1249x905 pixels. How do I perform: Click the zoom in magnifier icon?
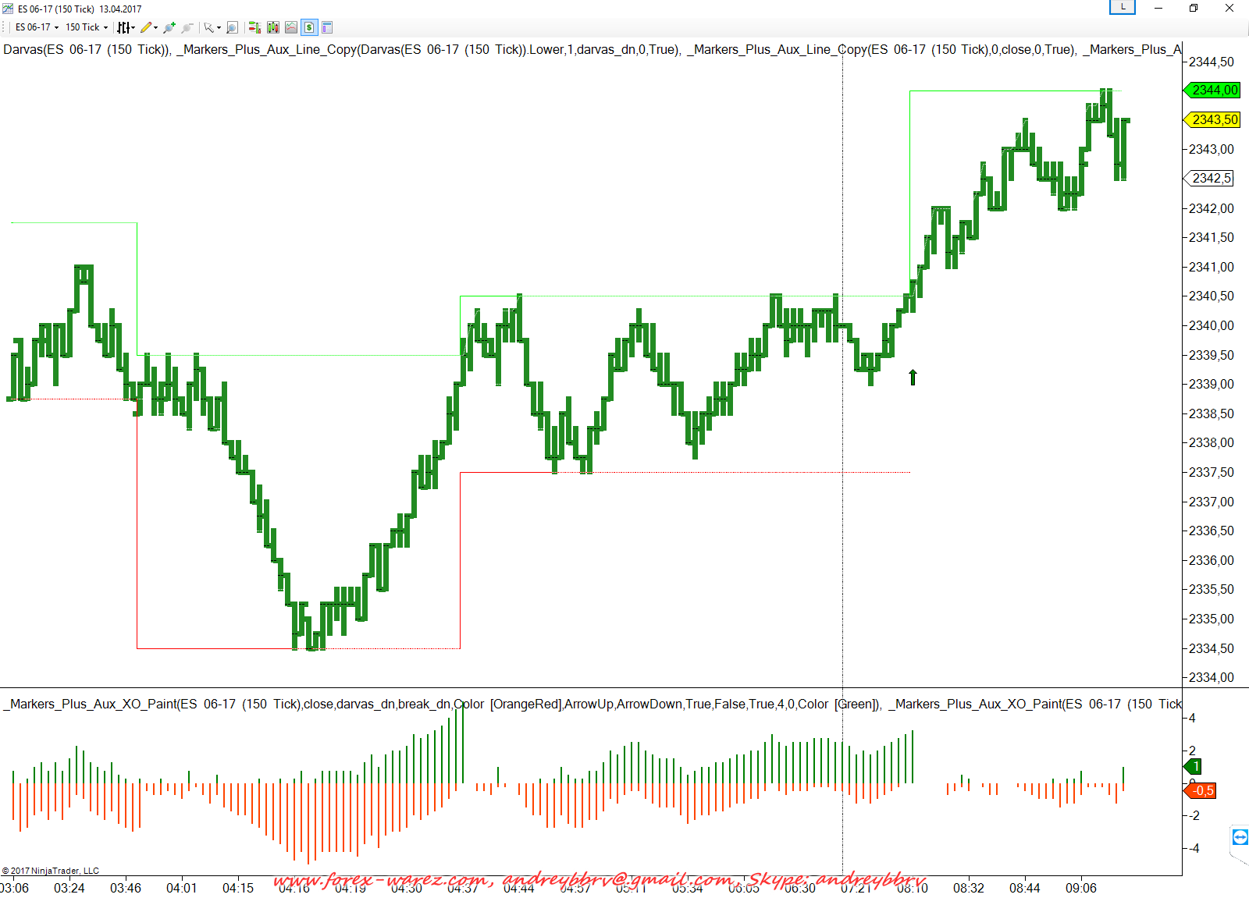pos(169,27)
